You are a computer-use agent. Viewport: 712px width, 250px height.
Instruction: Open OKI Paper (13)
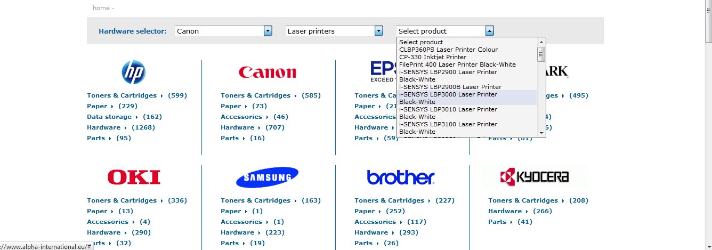[x=110, y=211]
